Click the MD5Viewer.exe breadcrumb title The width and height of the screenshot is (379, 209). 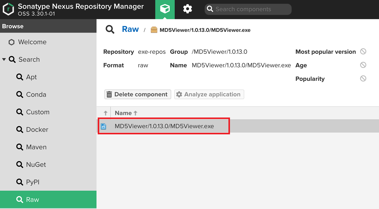(x=205, y=30)
